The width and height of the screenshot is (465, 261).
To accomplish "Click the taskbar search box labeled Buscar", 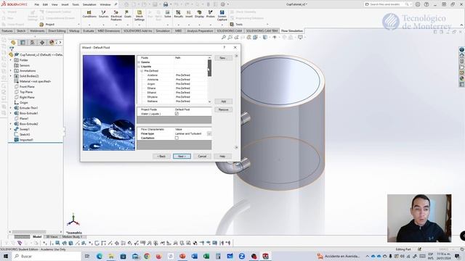I will [x=47, y=256].
